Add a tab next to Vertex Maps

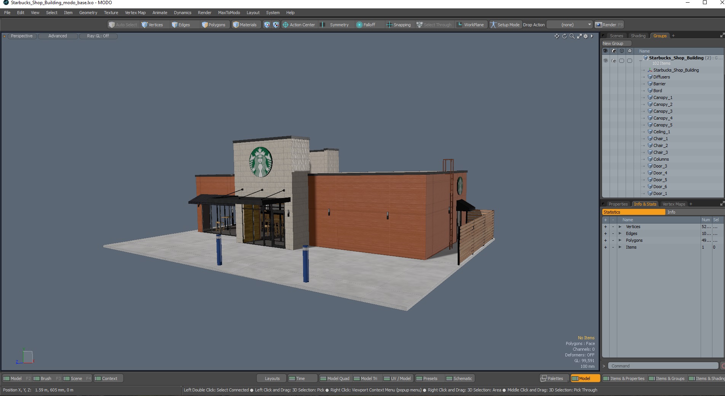tap(691, 204)
